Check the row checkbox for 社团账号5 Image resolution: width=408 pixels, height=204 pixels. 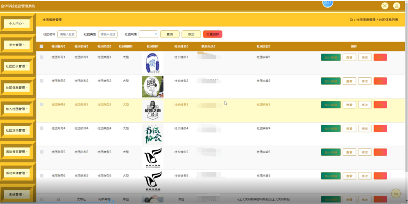[x=42, y=152]
